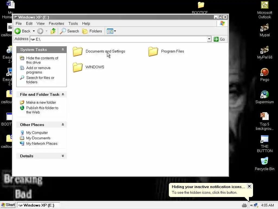Click the 4:05 AM clock in tray
The width and height of the screenshot is (278, 209).
coord(267,205)
